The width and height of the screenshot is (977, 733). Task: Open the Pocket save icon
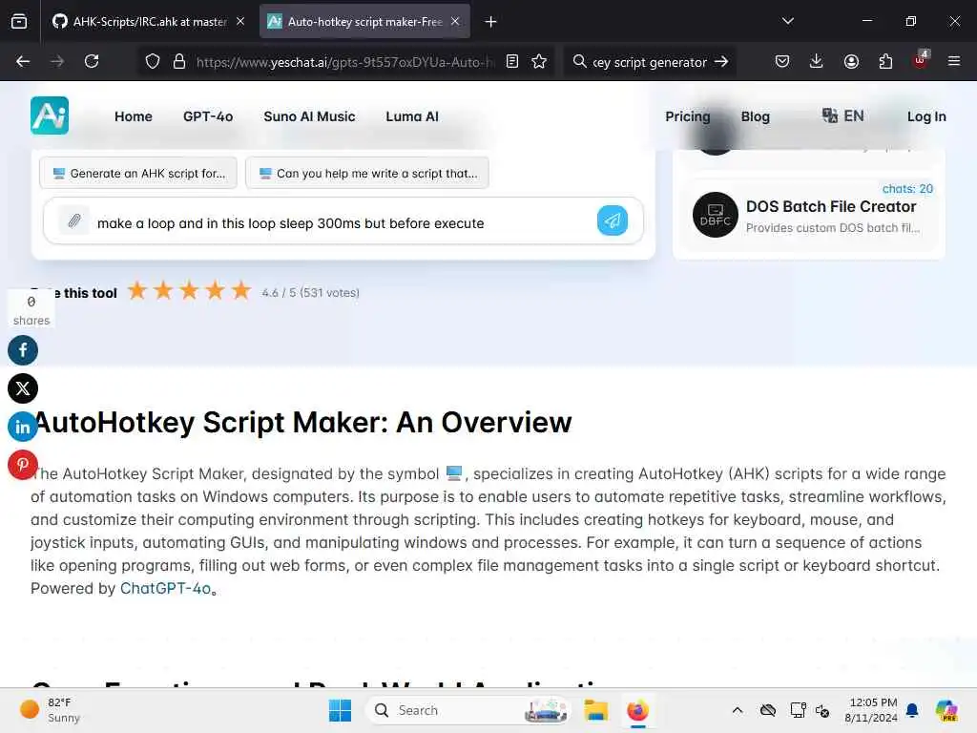(782, 62)
